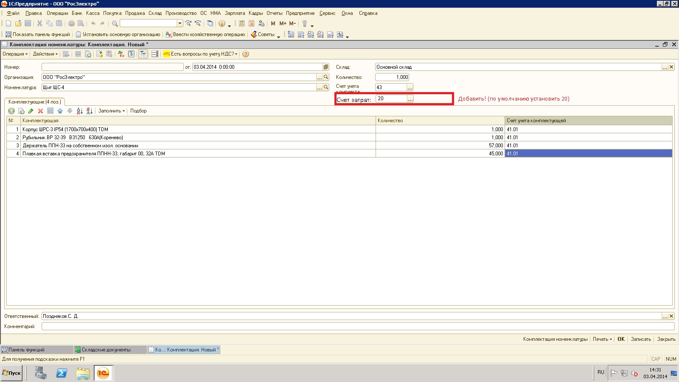Click the Записать button
The width and height of the screenshot is (679, 382).
641,339
